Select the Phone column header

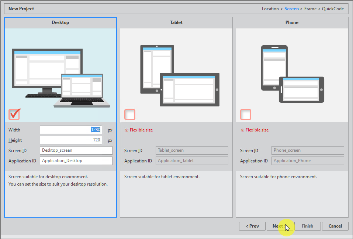pos(292,22)
